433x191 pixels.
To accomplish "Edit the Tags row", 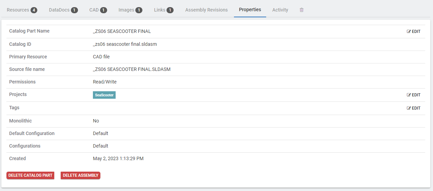I will pyautogui.click(x=413, y=108).
